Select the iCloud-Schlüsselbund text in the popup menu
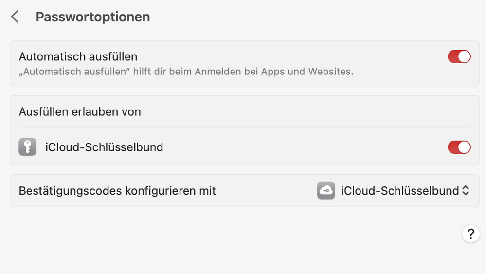 400,191
